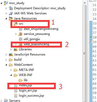Expand the build folder
This screenshot has height=102, width=97.
(x=6, y=60)
